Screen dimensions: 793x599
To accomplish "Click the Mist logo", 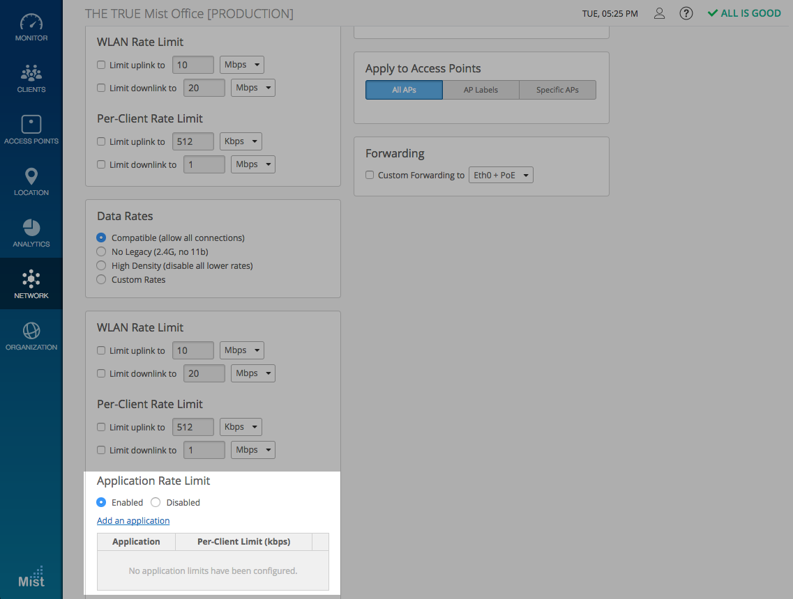I will (31, 577).
